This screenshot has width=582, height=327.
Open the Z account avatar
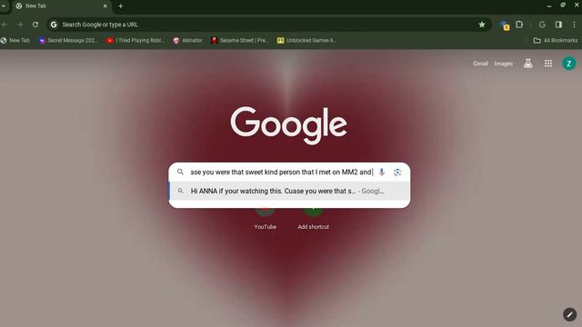point(568,64)
